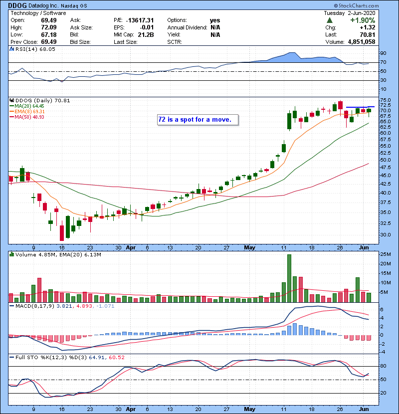Click the volume bars icon beside Volume label

coord(11,254)
